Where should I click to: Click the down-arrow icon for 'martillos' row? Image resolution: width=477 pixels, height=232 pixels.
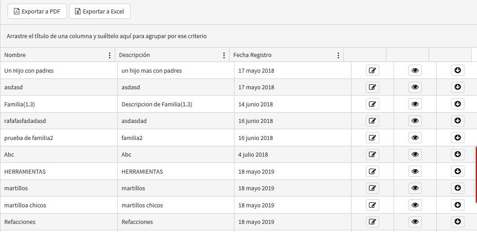457,188
